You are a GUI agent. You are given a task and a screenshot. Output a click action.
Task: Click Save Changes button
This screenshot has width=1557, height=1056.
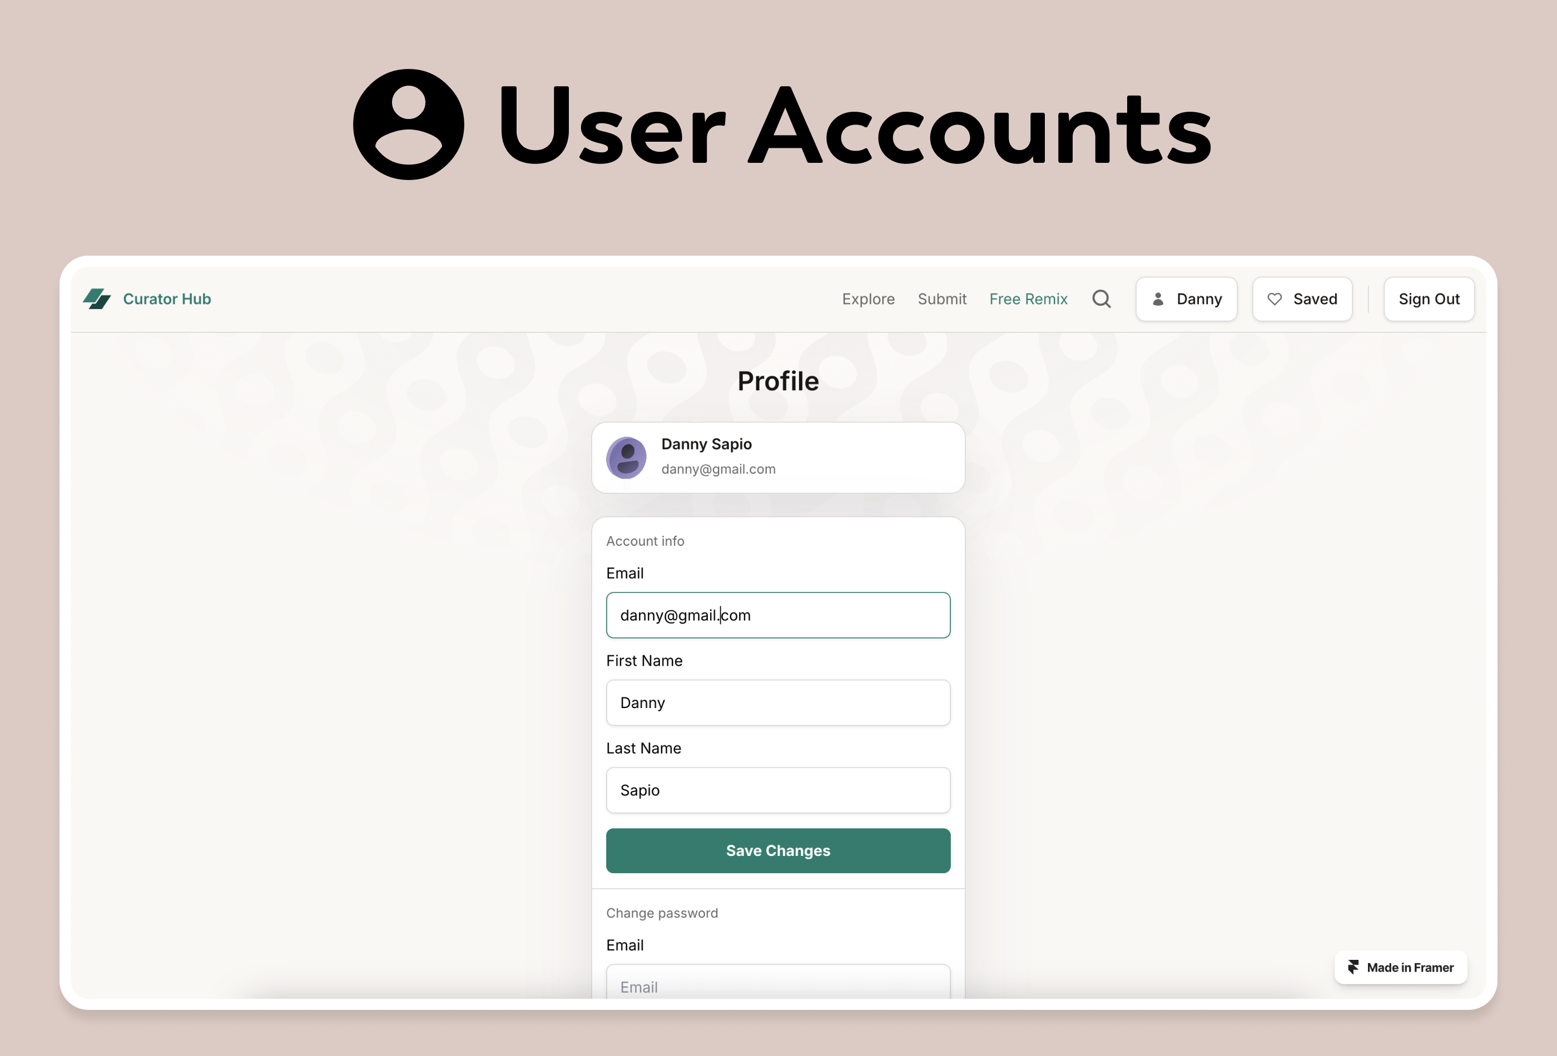[778, 850]
